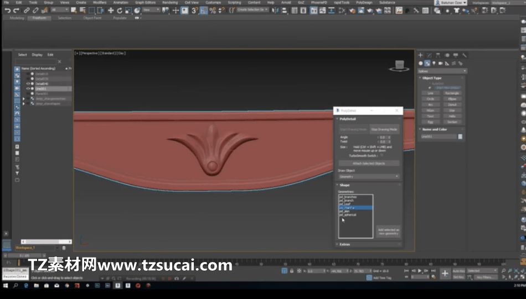Toggle the Percent Snap icon
This screenshot has height=299, width=526.
[x=213, y=11]
